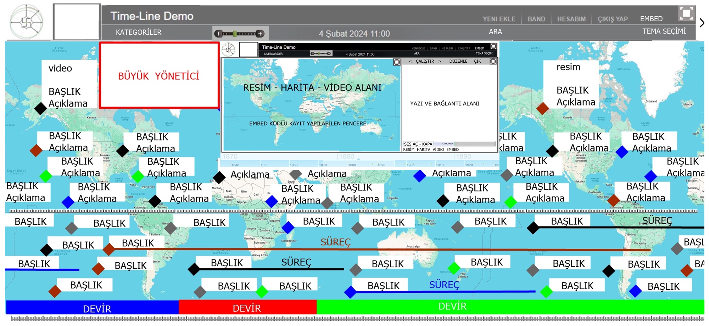The width and height of the screenshot is (709, 326).
Task: Advance using the ">" arrow after ÇALIŞTIR
Action: pyautogui.click(x=440, y=62)
